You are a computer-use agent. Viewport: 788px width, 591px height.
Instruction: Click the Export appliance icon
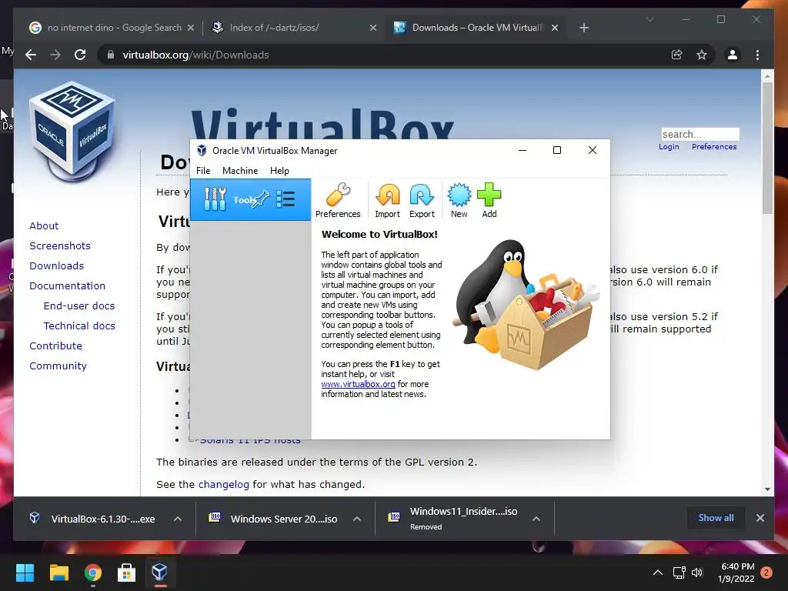tap(422, 201)
